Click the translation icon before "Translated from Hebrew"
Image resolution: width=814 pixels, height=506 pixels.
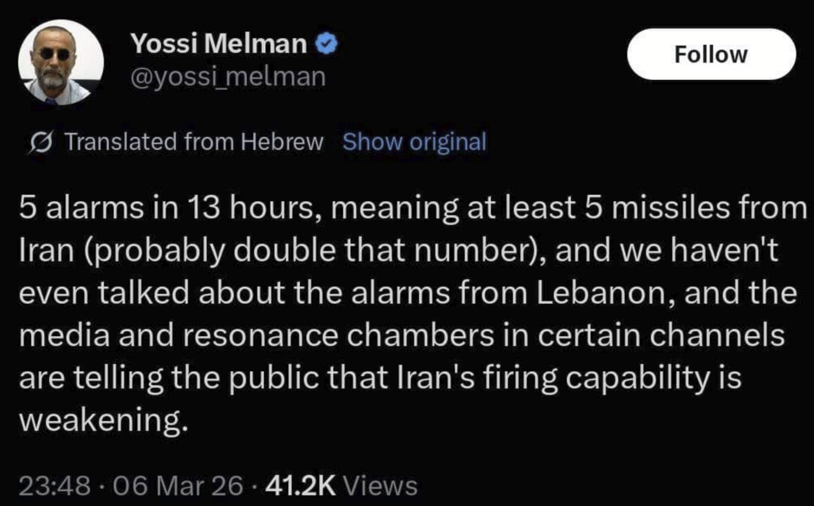[x=41, y=143]
